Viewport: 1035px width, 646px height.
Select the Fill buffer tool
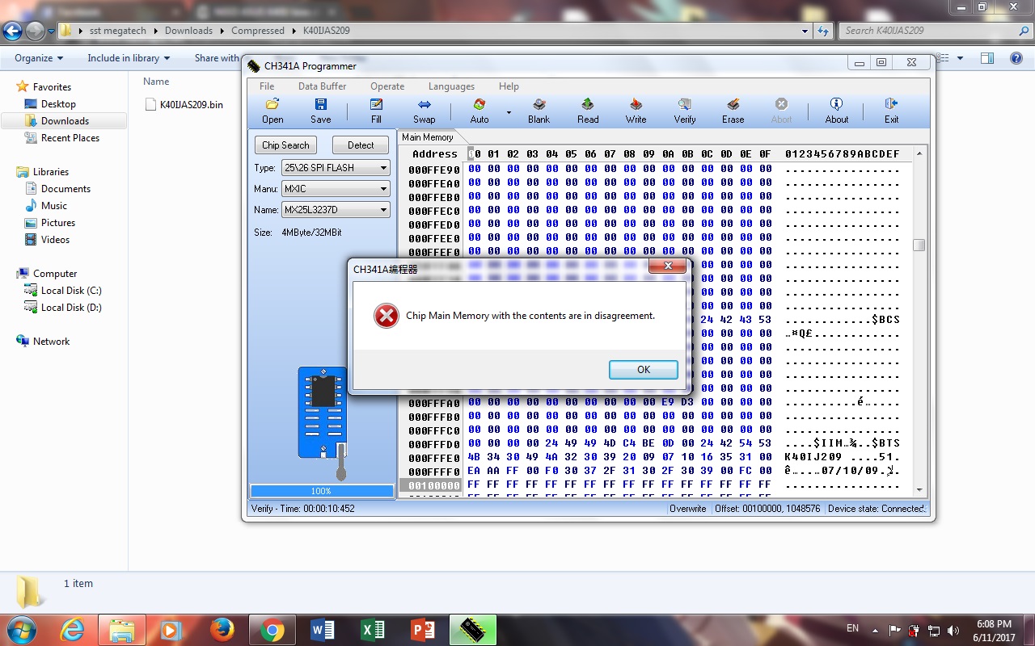click(x=376, y=111)
